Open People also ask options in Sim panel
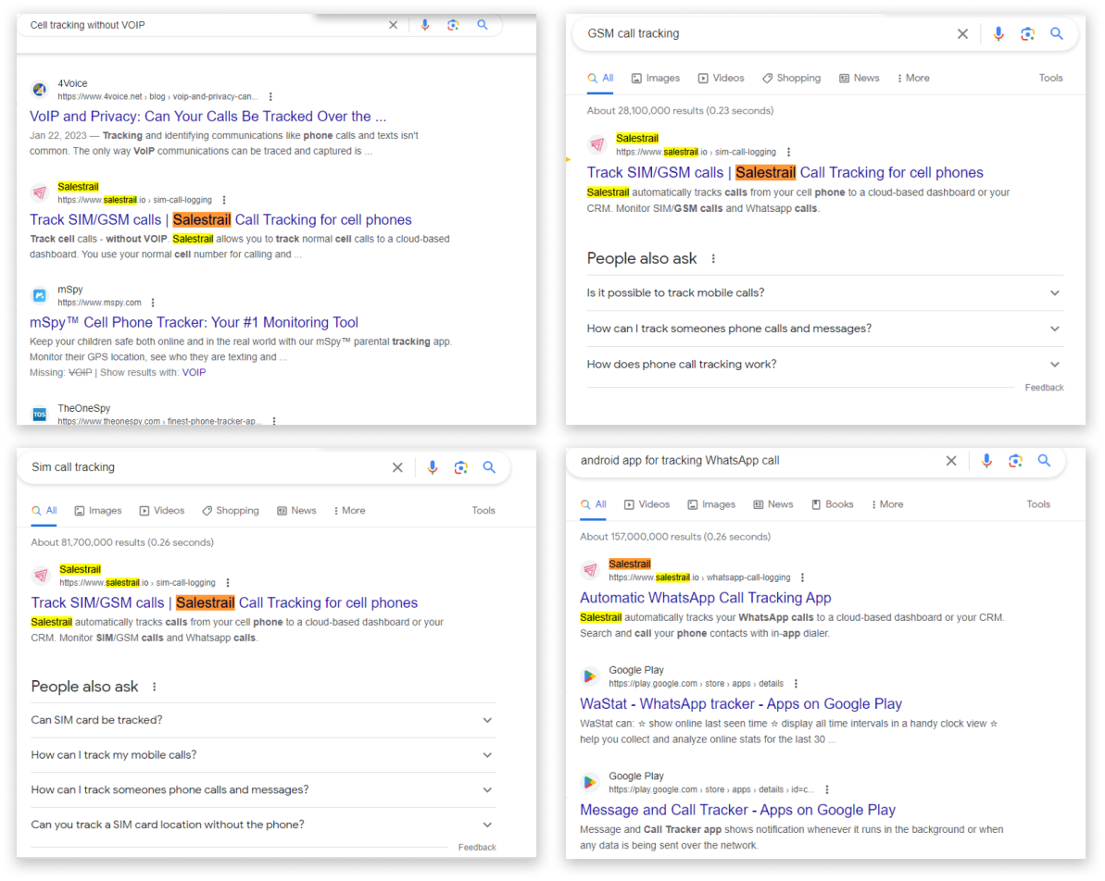This screenshot has width=1105, height=881. [155, 687]
